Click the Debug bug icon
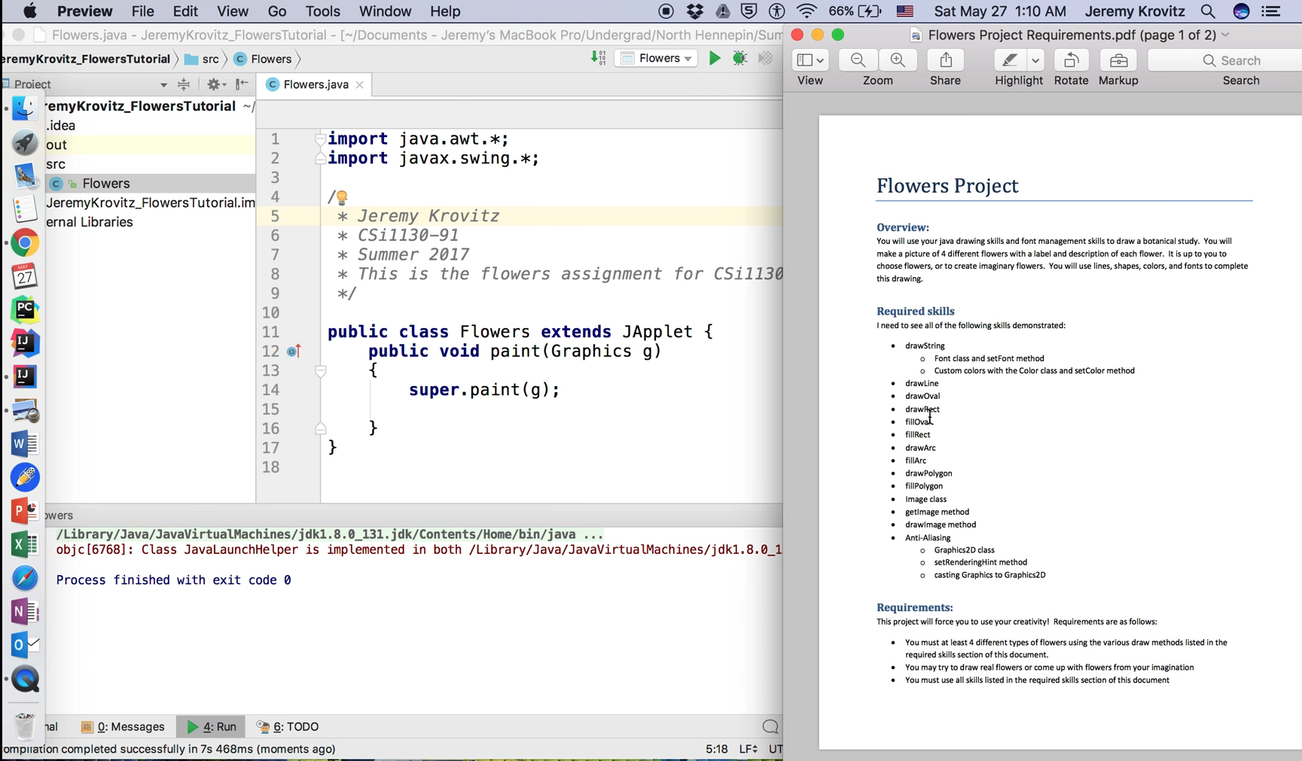Screen dimensions: 1302x761 (x=739, y=58)
